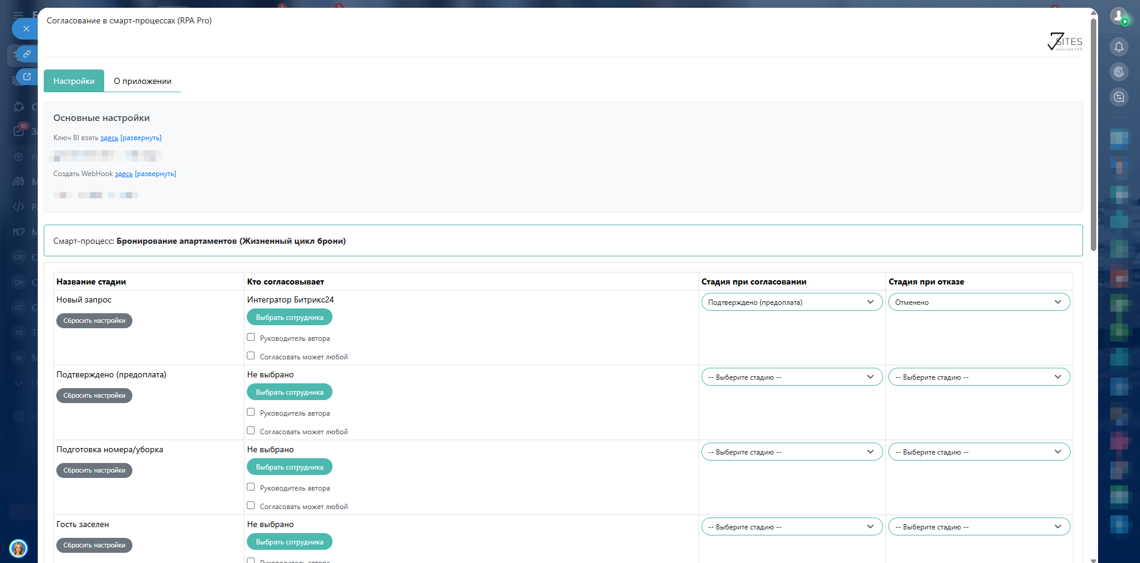The width and height of the screenshot is (1140, 563).
Task: Click the 'Подготовка номера/уборка' stage name
Action: [x=110, y=449]
